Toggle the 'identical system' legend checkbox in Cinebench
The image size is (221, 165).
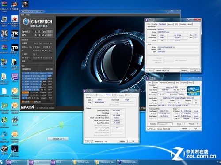coord(33,102)
